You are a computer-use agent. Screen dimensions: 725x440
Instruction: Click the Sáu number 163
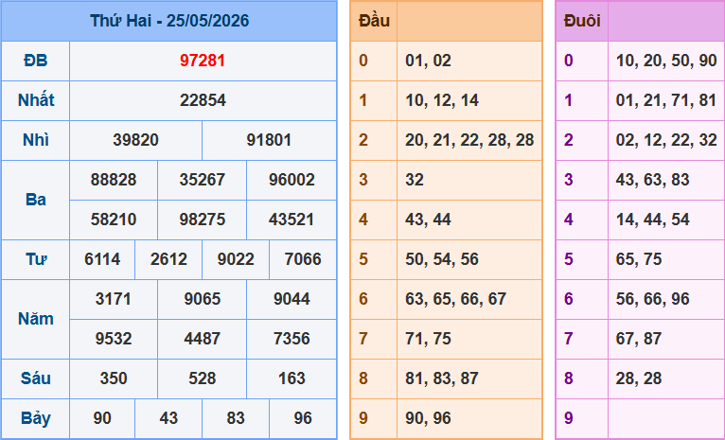click(292, 378)
